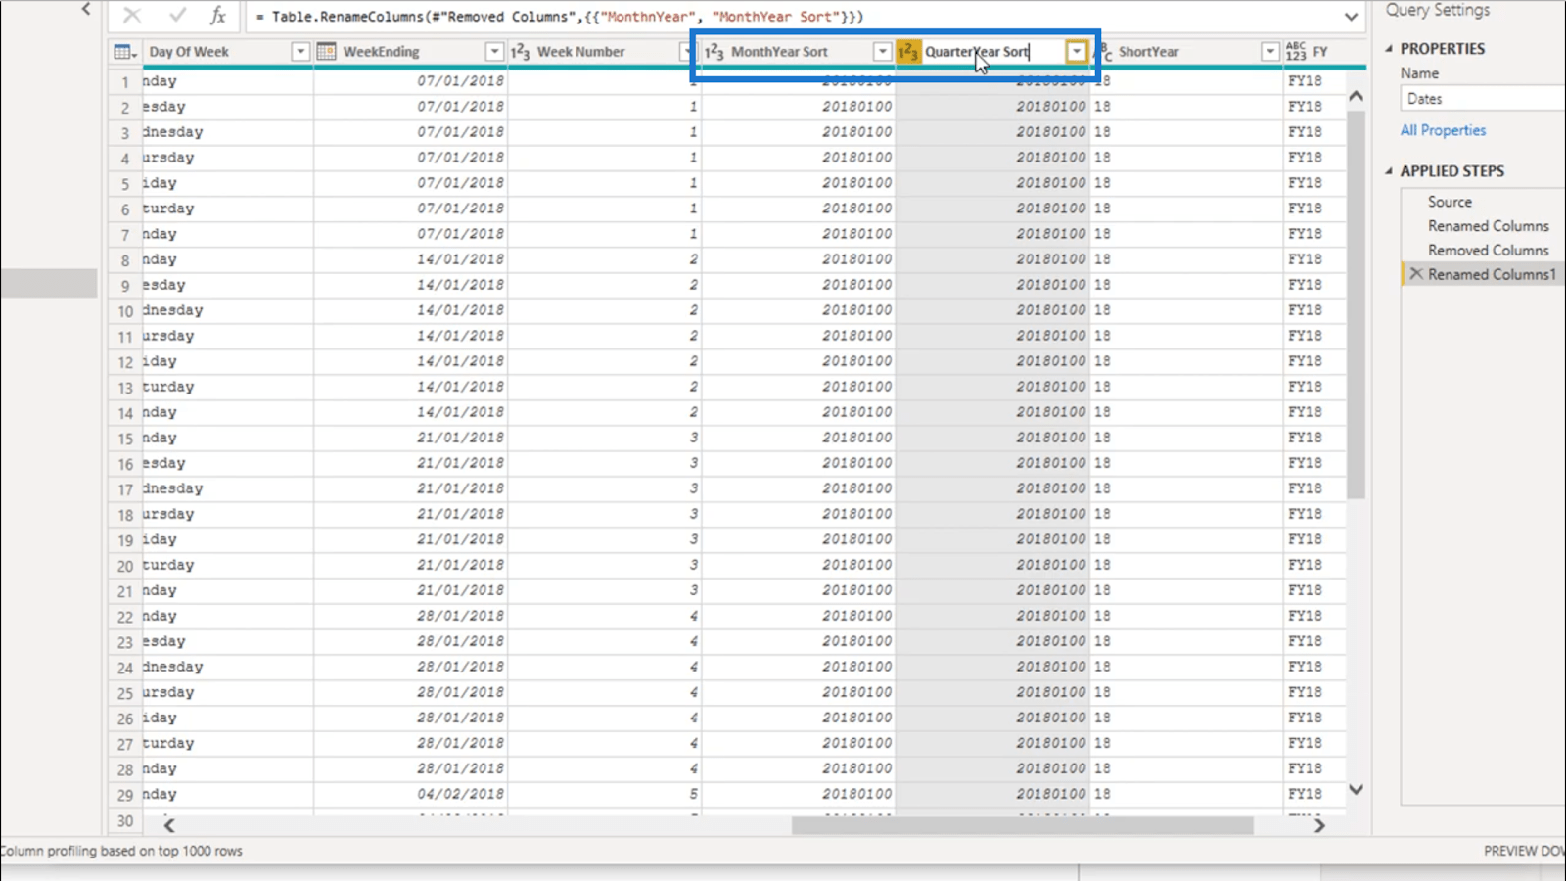Click FY18 cell in row 5
Viewport: 1566px width, 881px height.
(1314, 183)
